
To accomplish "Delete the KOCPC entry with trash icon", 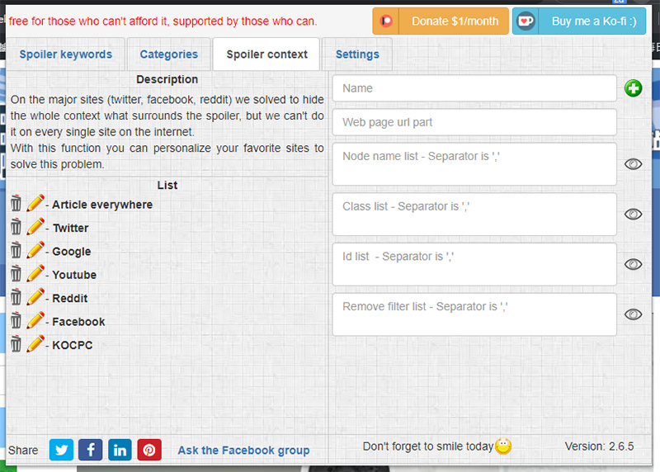I will click(16, 344).
